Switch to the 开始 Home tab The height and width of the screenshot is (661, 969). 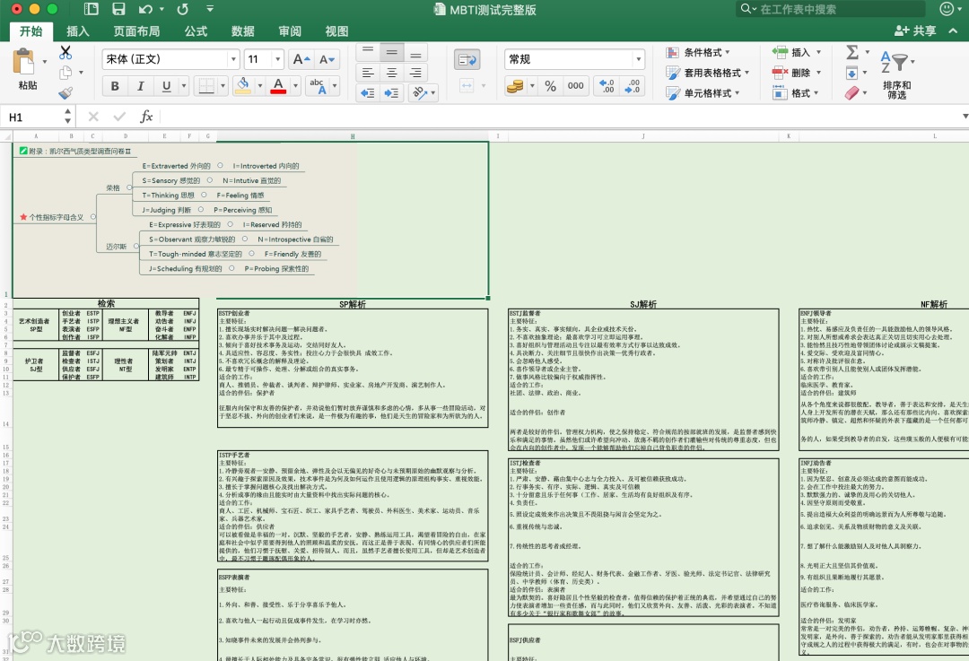click(31, 31)
